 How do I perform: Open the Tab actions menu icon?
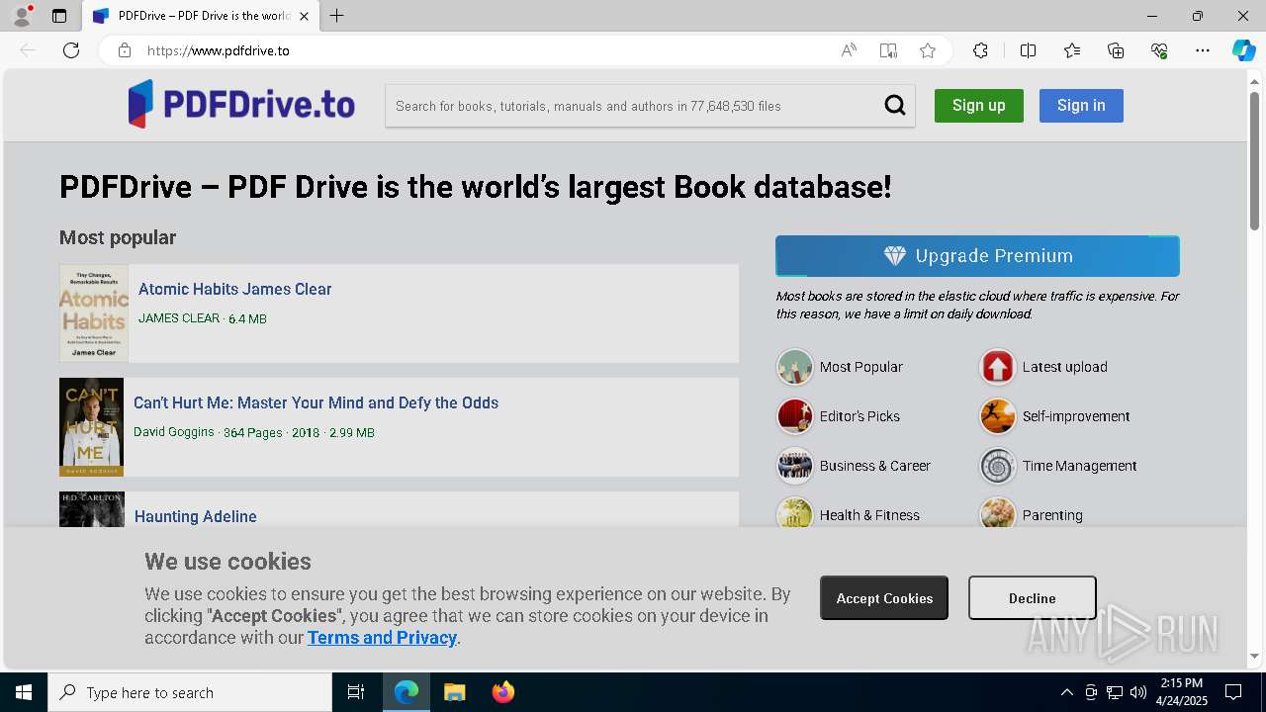click(59, 16)
